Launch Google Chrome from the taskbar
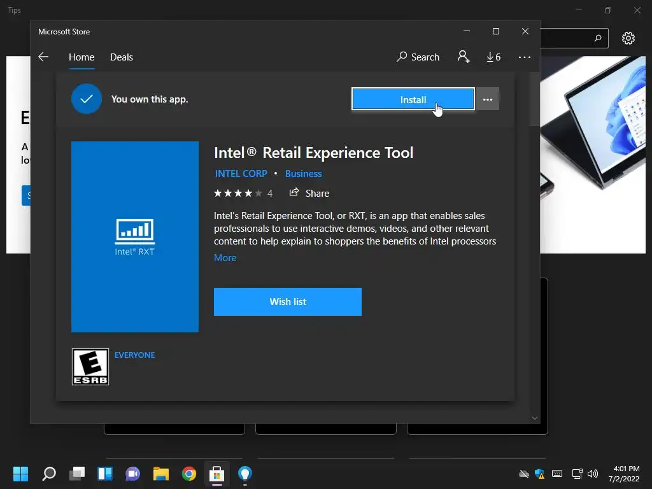 [x=188, y=474]
